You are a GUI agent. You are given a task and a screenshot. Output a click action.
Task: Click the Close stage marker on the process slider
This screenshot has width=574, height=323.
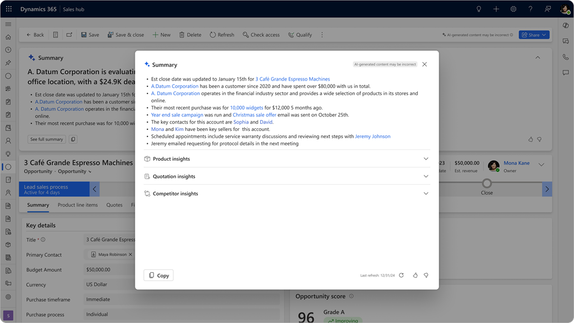coord(487,182)
